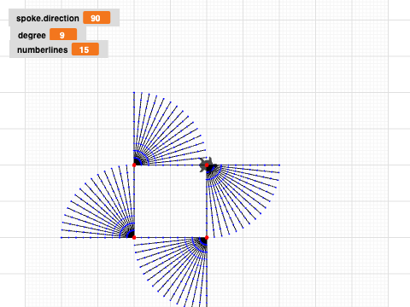Click the turtle sprite on the stage
410x307 pixels.
(x=208, y=165)
